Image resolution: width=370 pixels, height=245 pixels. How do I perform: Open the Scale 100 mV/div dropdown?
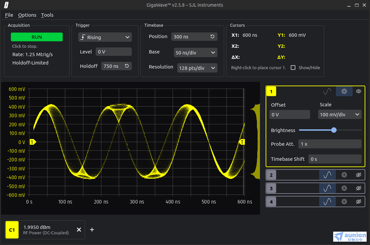click(340, 115)
